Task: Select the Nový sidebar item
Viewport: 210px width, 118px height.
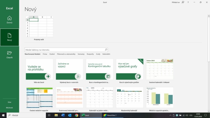Action: click(9, 37)
